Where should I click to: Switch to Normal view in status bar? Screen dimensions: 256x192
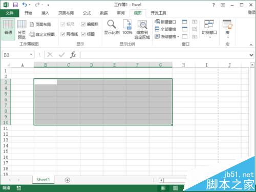pyautogui.click(x=163, y=188)
